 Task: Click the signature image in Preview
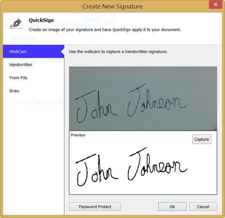click(131, 167)
